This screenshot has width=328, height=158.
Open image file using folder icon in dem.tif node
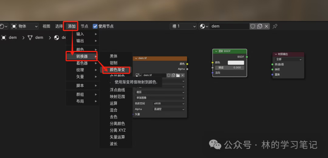tap(178, 75)
